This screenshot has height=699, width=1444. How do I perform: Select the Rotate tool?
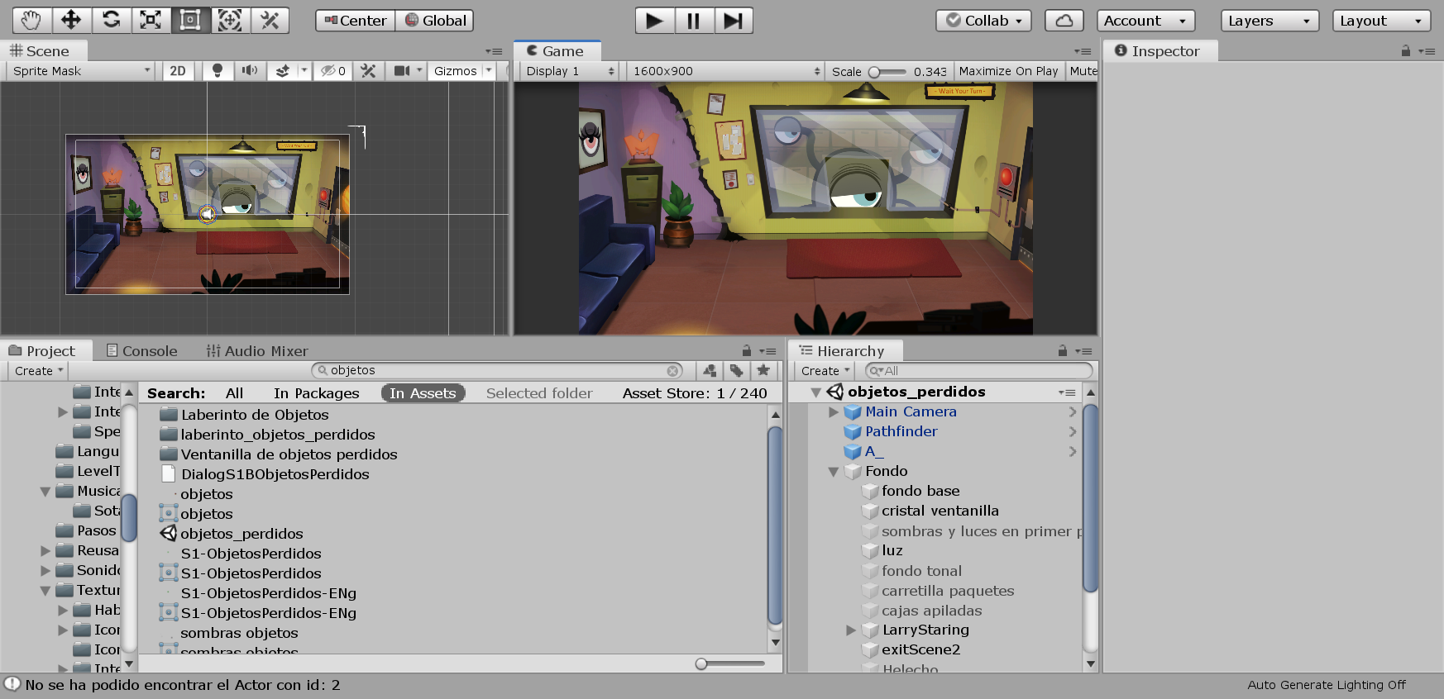click(111, 21)
